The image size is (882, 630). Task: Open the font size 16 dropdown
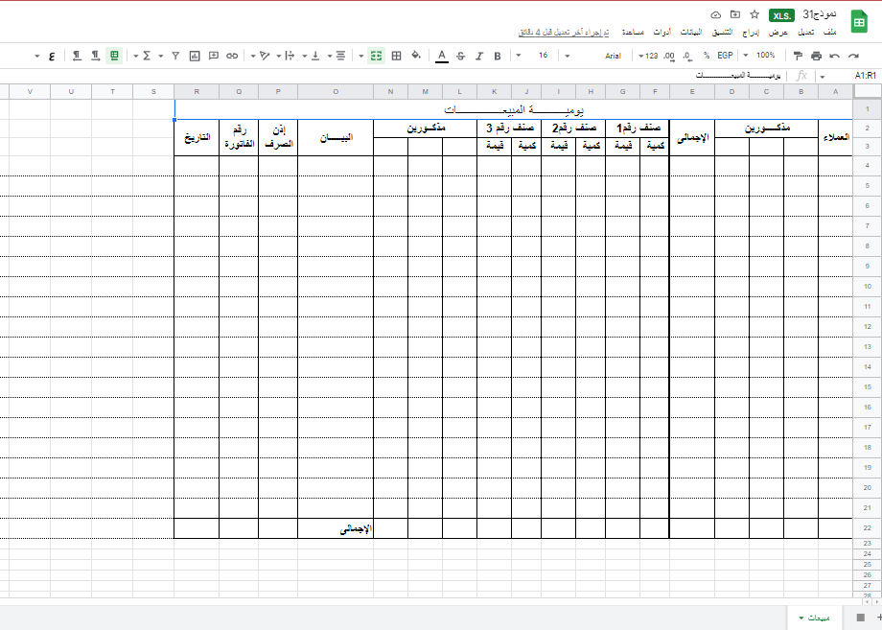pos(543,56)
